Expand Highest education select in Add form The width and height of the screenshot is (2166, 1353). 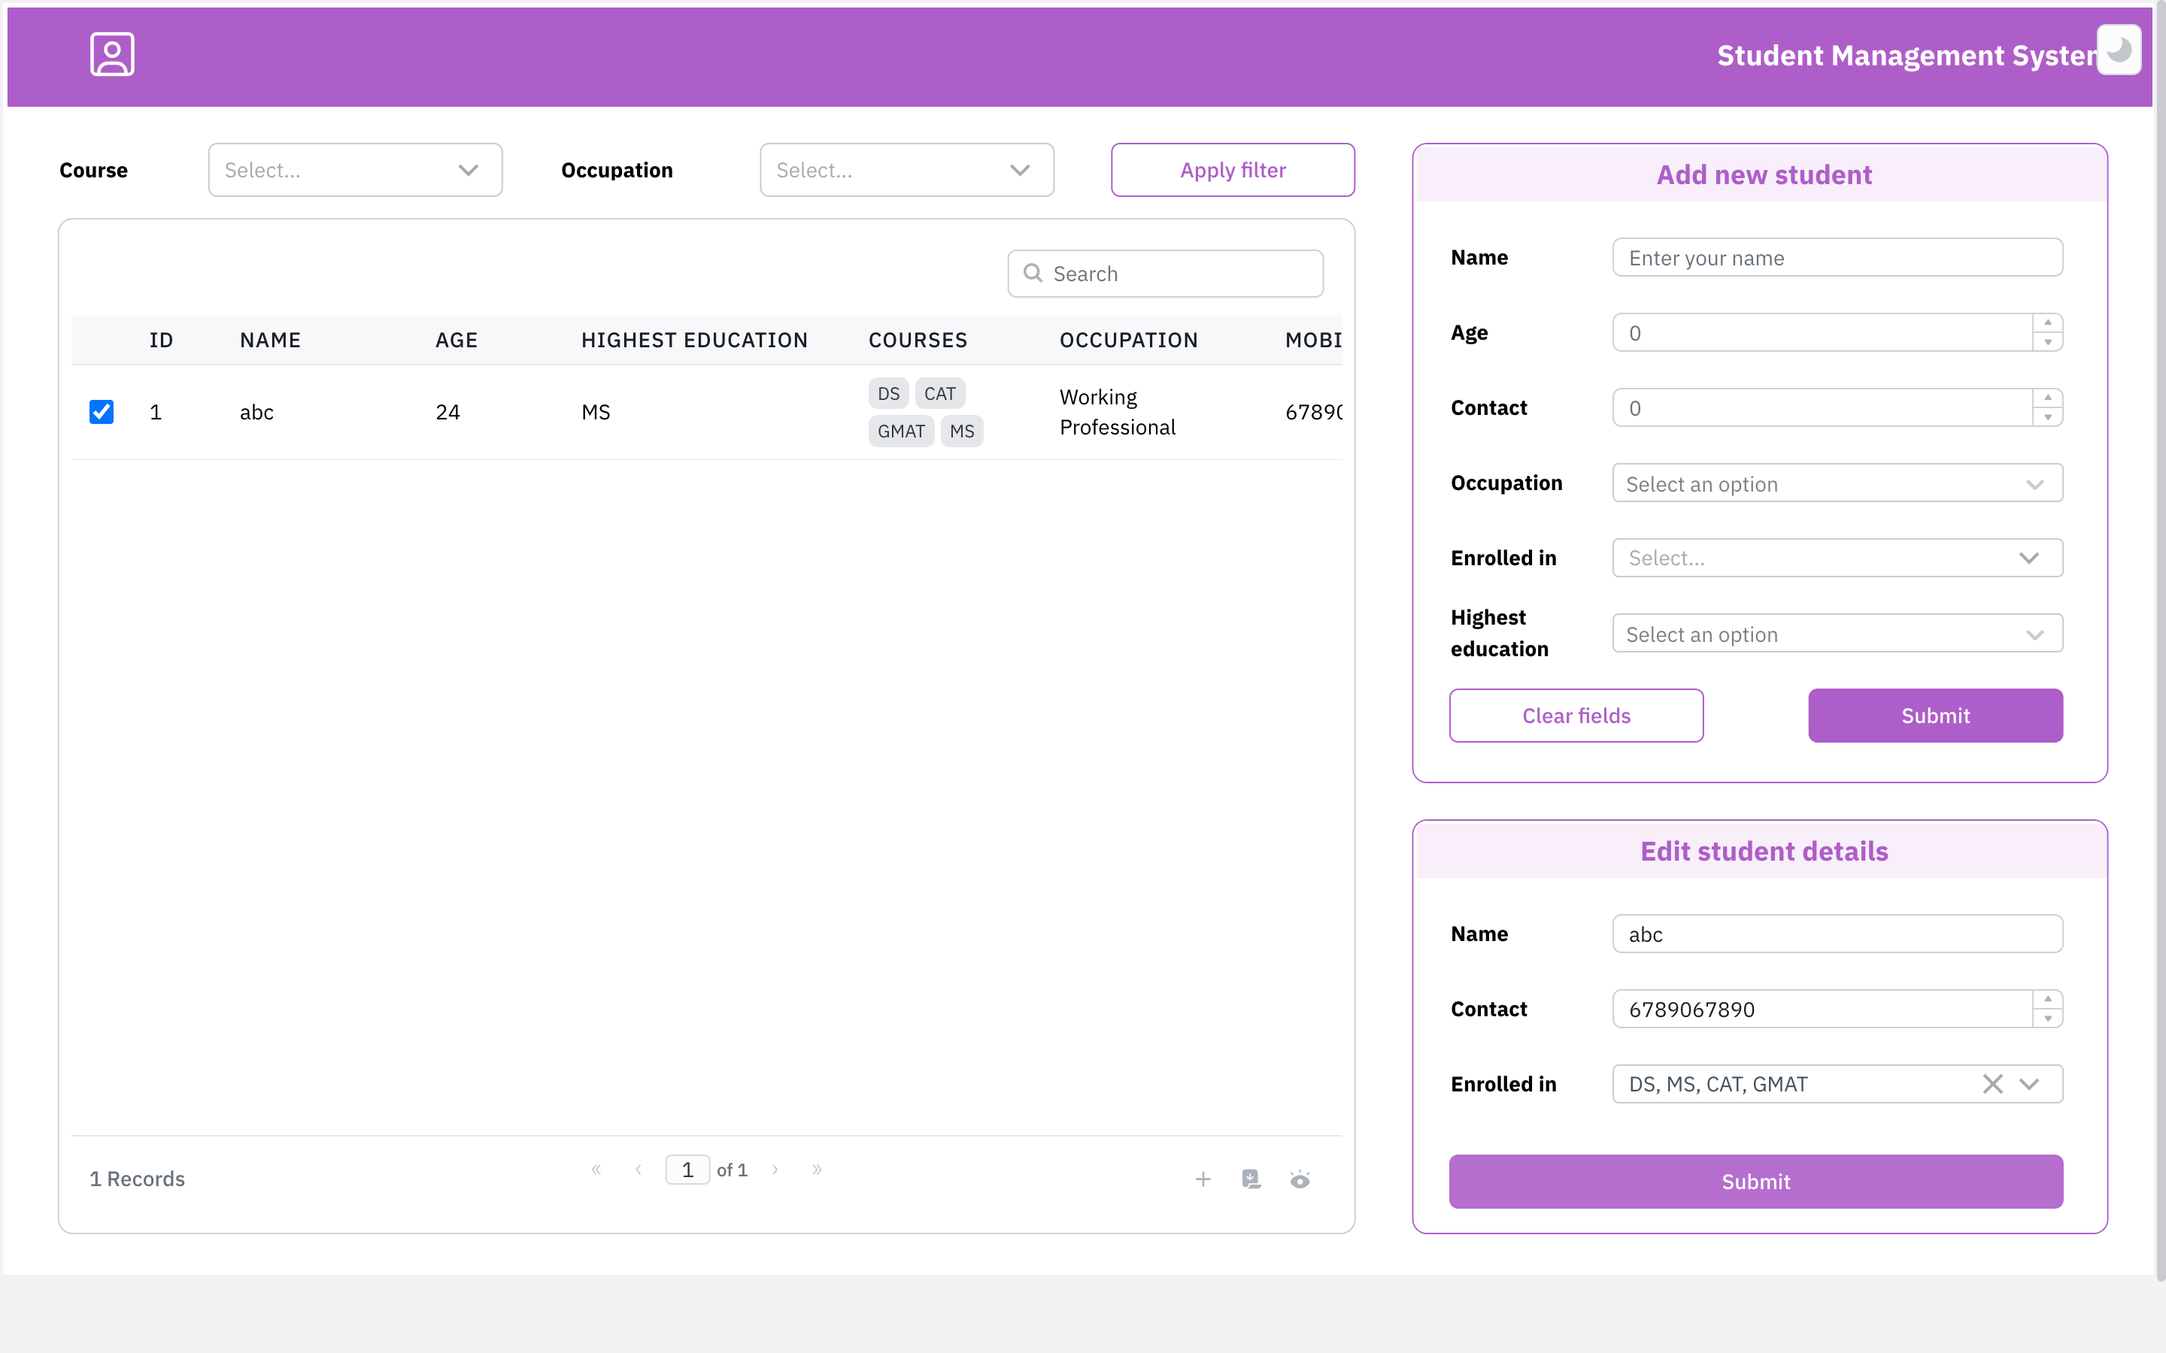point(1837,634)
